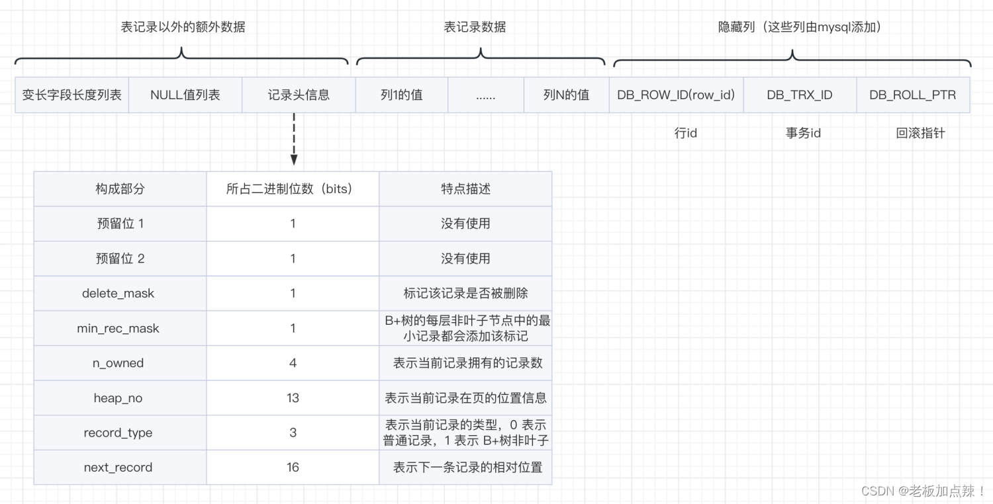Image resolution: width=993 pixels, height=504 pixels.
Task: Select the DB_TRX_ID cell
Action: 800,95
